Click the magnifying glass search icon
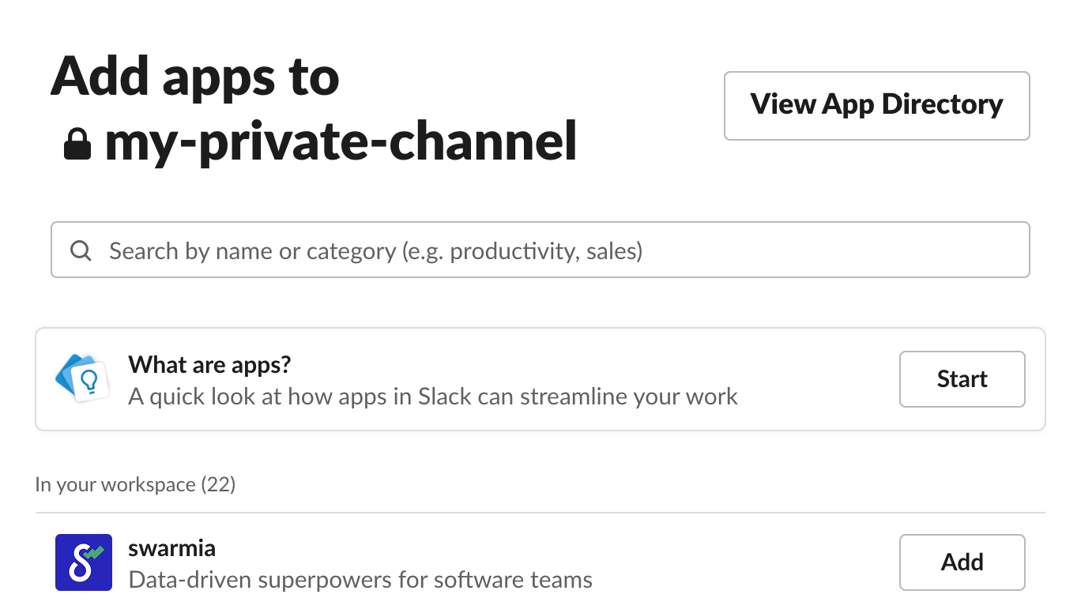 point(81,250)
